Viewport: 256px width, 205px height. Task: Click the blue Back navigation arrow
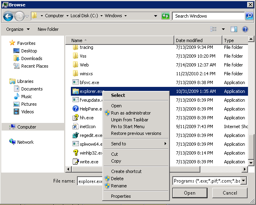click(8, 16)
